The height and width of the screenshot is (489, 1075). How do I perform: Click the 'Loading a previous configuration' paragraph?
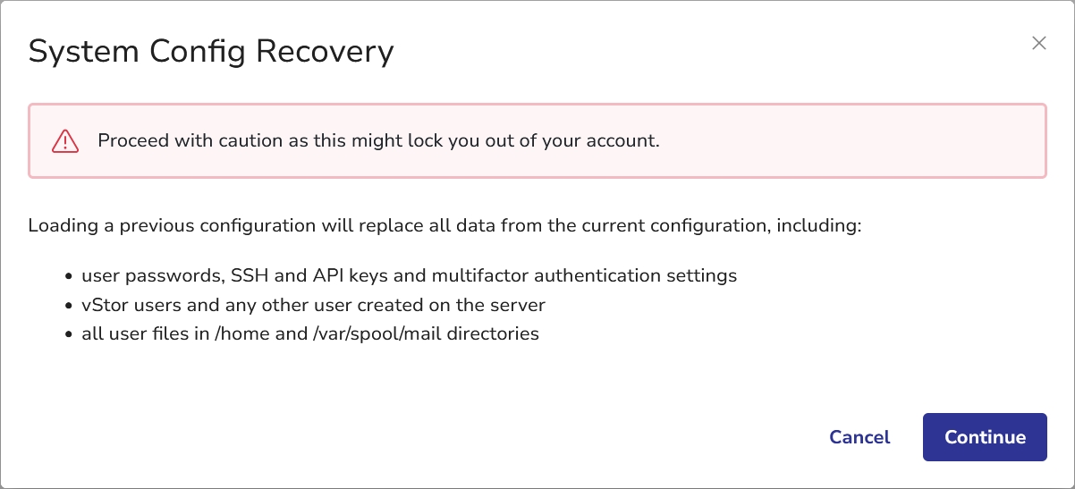pos(444,225)
